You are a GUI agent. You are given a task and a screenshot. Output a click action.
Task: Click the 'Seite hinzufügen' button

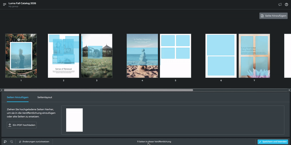point(273,16)
